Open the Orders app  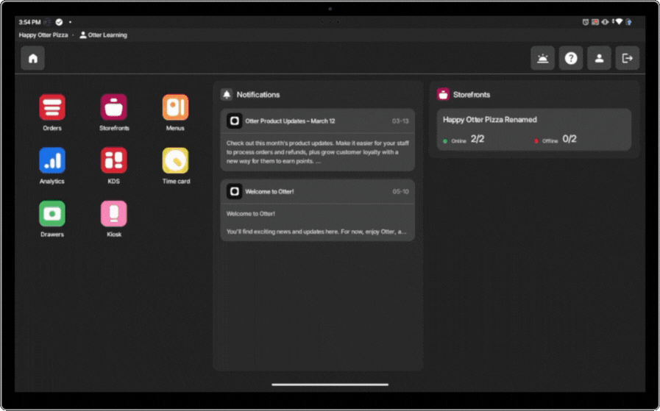pos(52,107)
